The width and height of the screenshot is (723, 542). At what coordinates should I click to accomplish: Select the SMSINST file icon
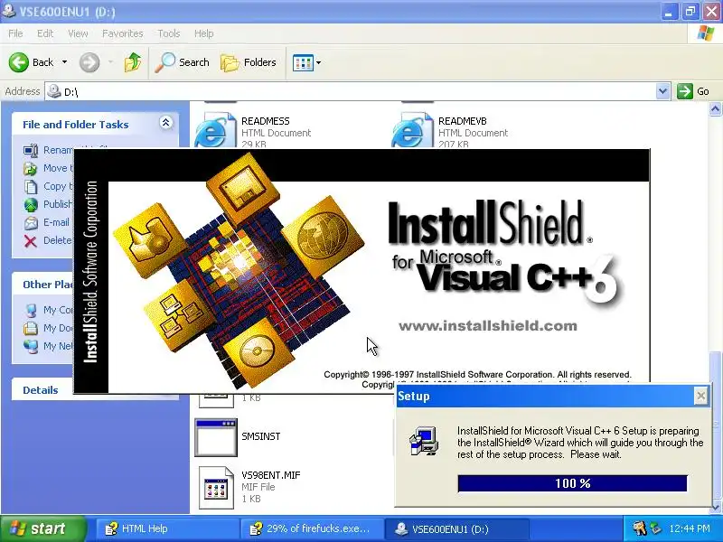click(216, 437)
